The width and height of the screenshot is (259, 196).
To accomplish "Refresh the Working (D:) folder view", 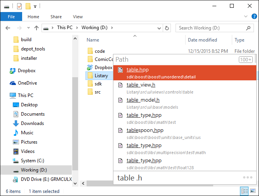I will (167, 28).
